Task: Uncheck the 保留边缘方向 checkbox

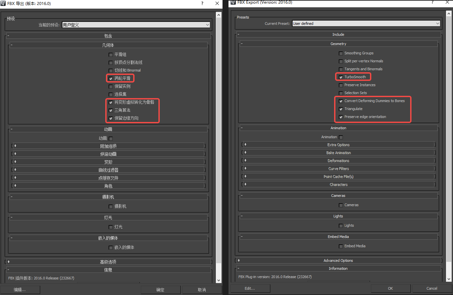Action: (111, 118)
